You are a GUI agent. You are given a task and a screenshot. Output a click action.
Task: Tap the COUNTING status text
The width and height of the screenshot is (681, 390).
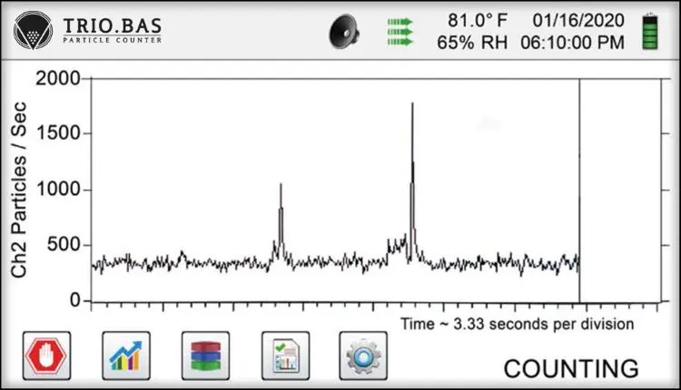pyautogui.click(x=571, y=369)
